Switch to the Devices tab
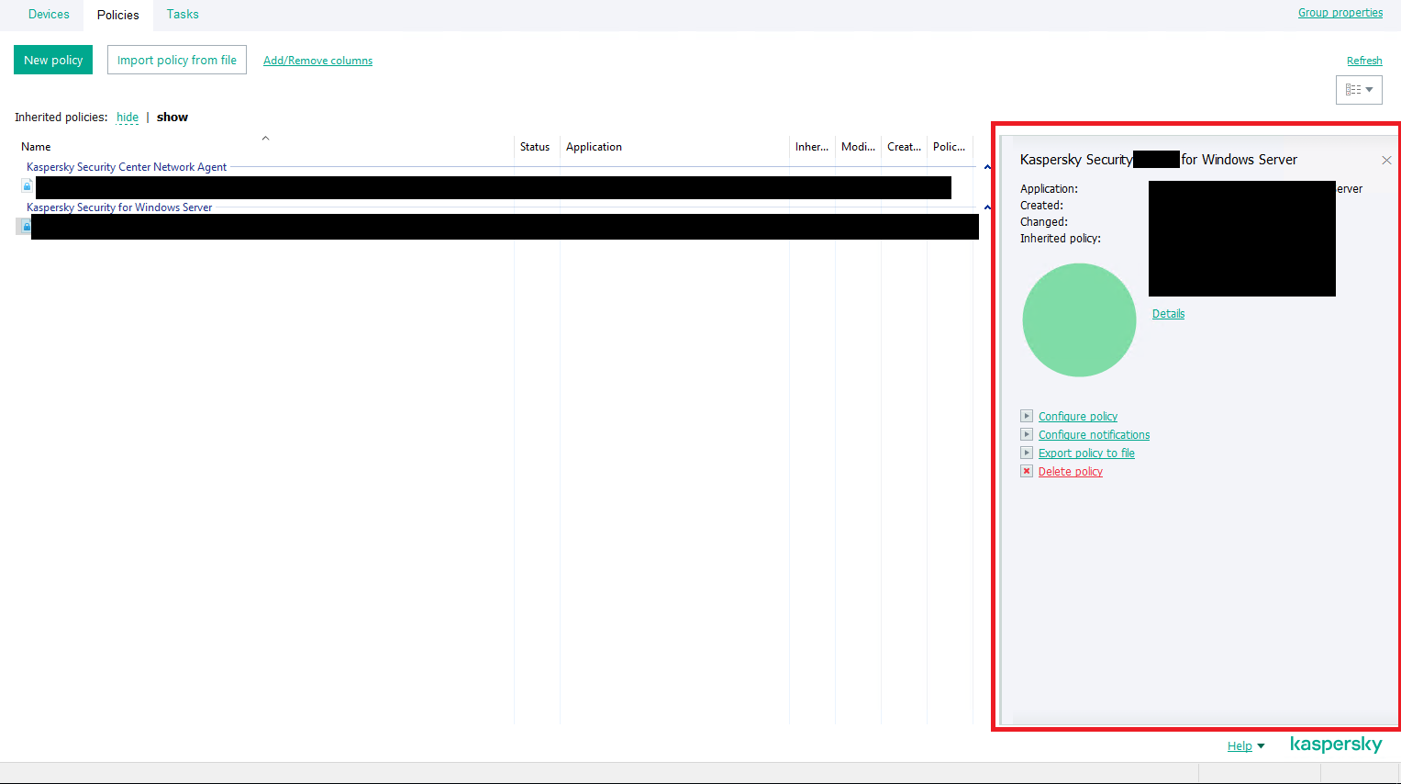 (x=49, y=15)
